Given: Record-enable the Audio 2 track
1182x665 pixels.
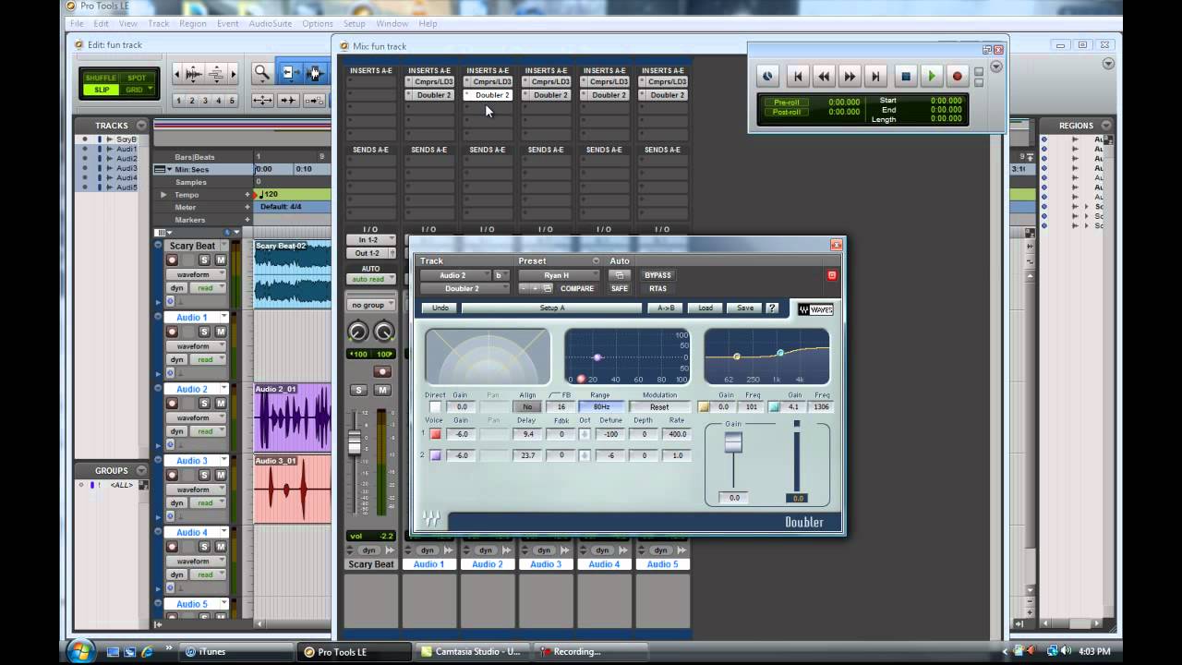Looking at the screenshot, I should pos(172,404).
